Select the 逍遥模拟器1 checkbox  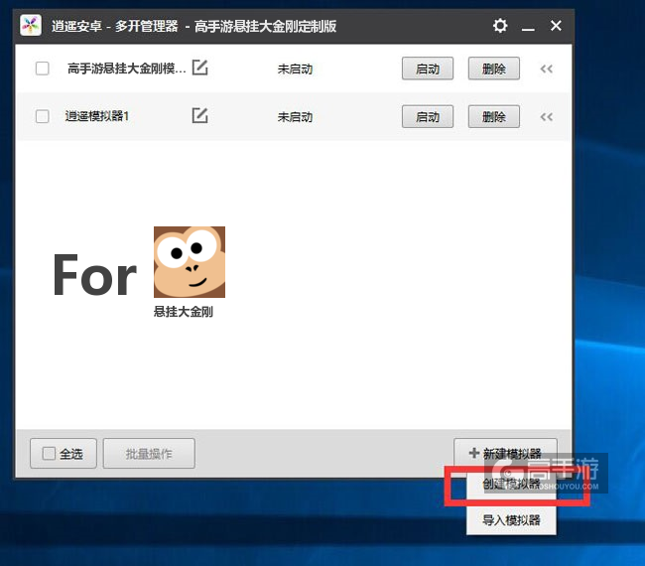tap(42, 116)
